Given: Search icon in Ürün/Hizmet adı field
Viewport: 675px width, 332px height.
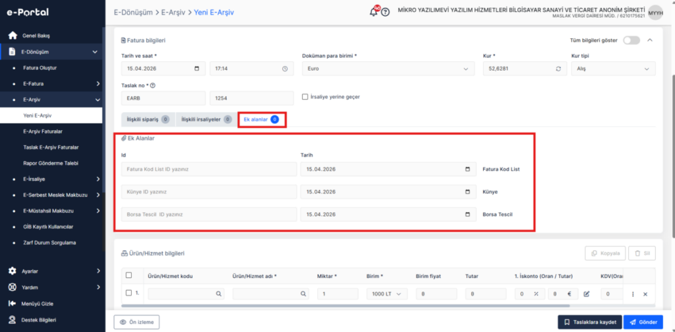Looking at the screenshot, I should click(x=303, y=294).
